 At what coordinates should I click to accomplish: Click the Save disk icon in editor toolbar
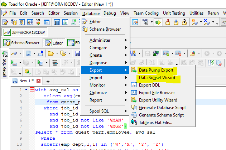tap(77, 53)
